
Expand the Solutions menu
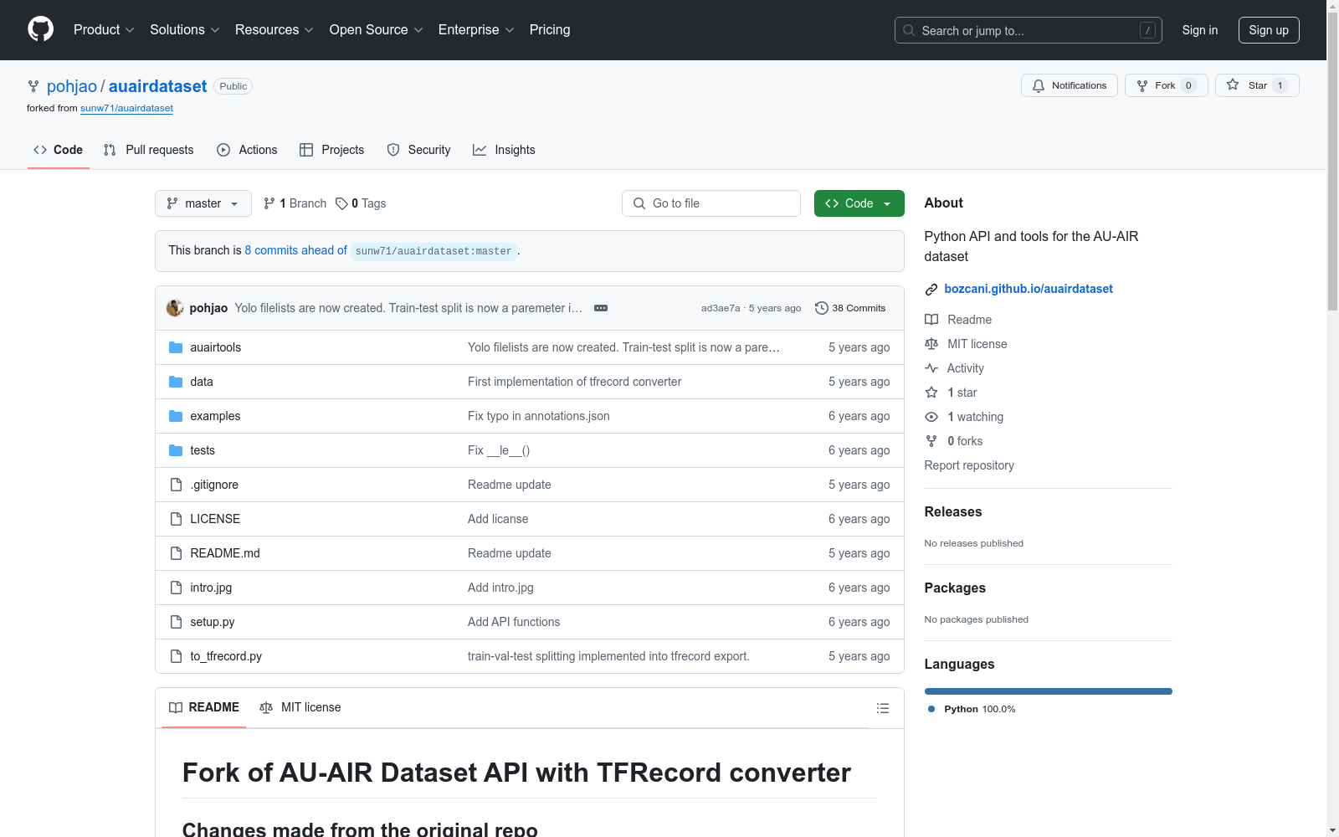(x=185, y=29)
